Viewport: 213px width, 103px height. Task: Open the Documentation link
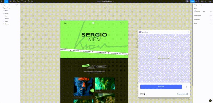coord(182,94)
